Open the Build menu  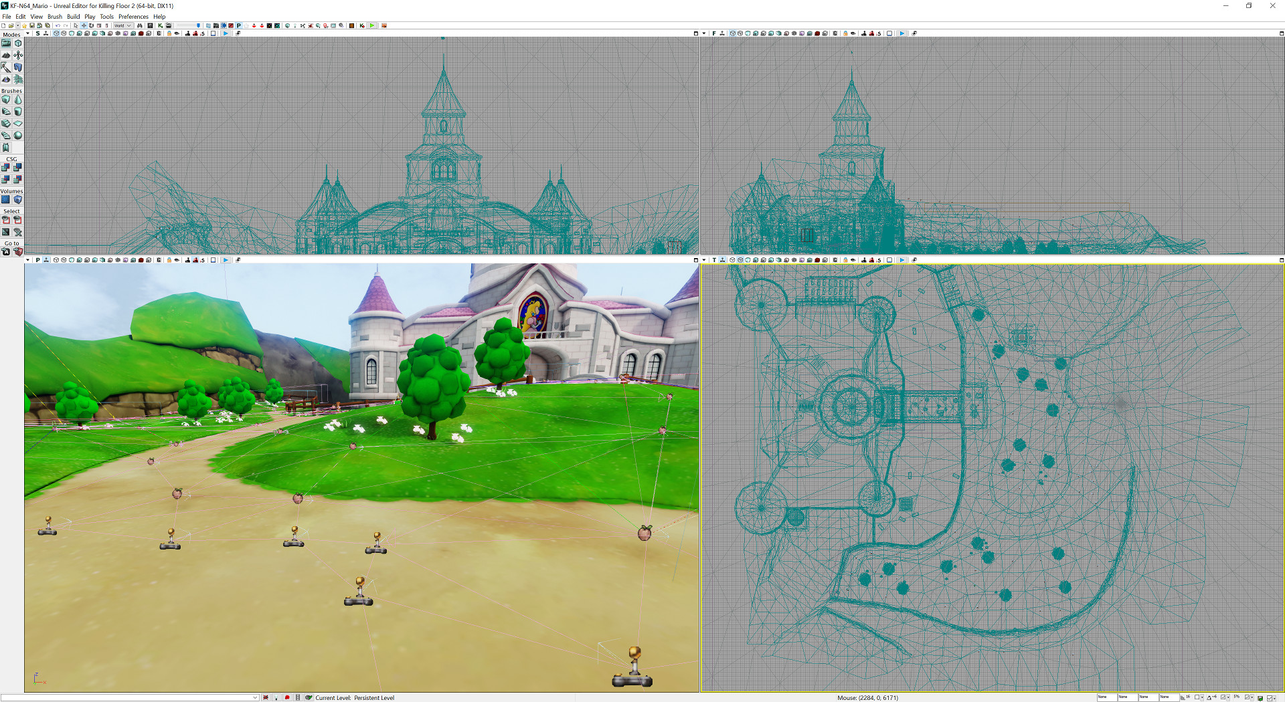74,17
